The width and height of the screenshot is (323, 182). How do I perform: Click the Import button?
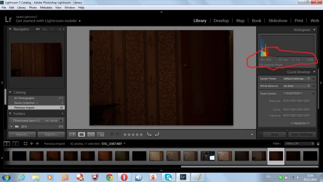(22, 134)
